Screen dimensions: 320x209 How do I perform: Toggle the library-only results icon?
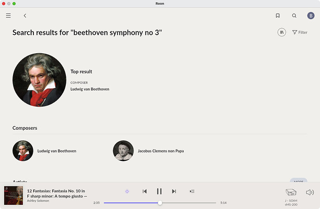[282, 32]
